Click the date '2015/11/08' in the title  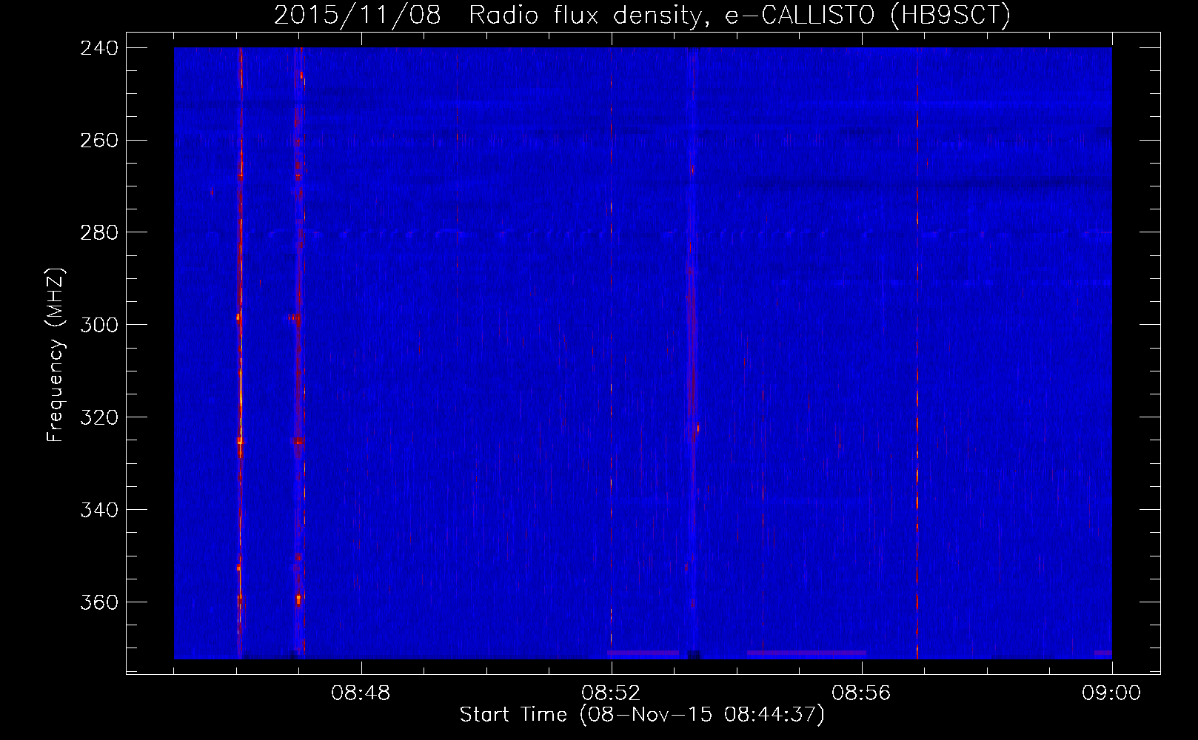point(358,16)
